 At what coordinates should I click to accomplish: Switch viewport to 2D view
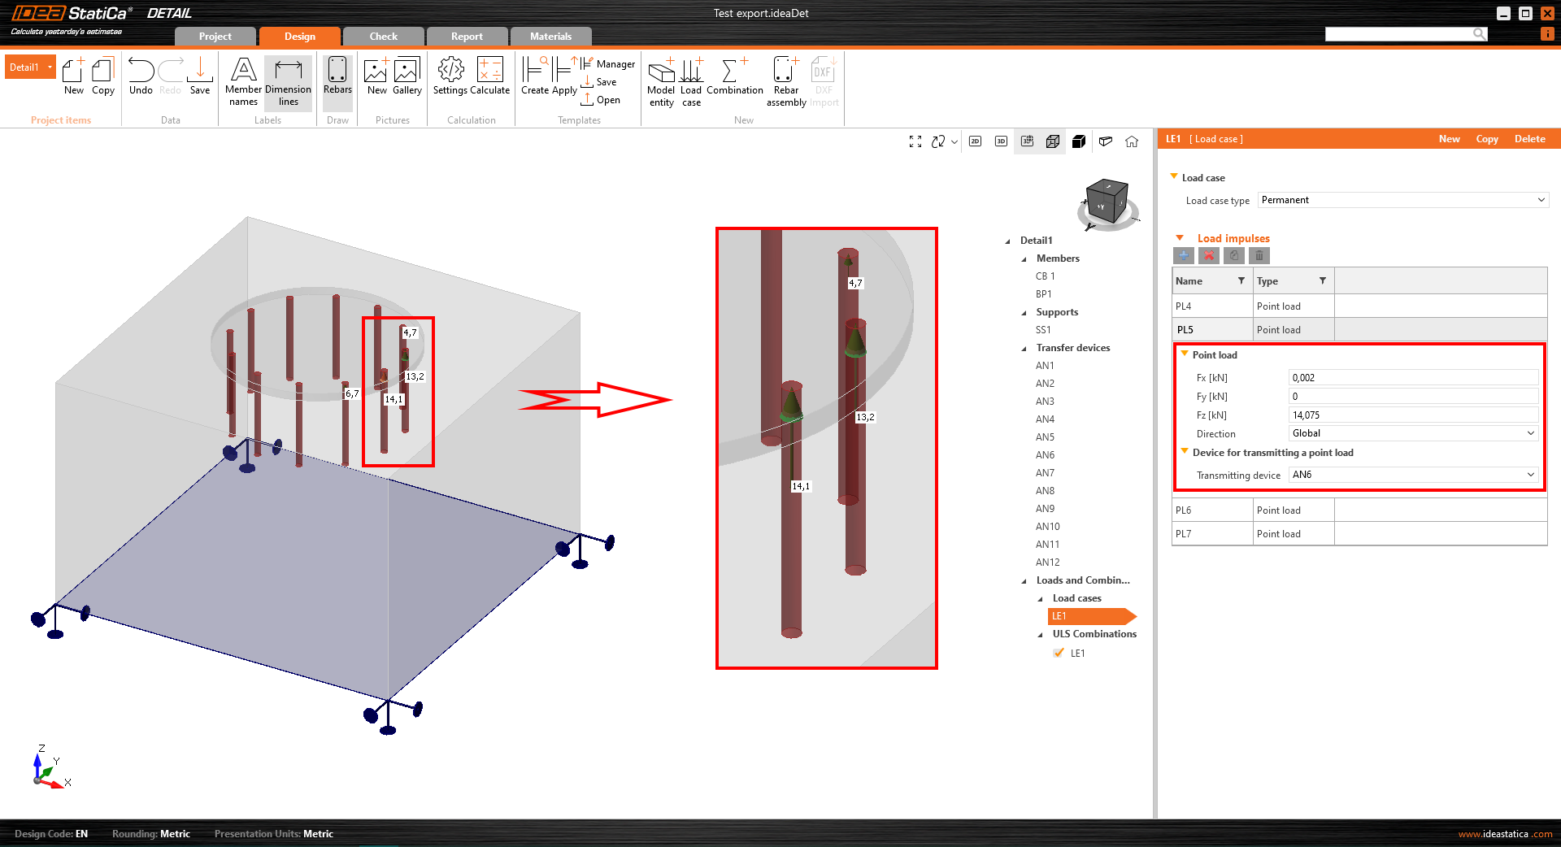[x=975, y=141]
